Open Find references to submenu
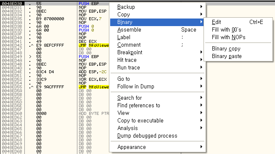The image size is (275, 154). [x=157, y=105]
